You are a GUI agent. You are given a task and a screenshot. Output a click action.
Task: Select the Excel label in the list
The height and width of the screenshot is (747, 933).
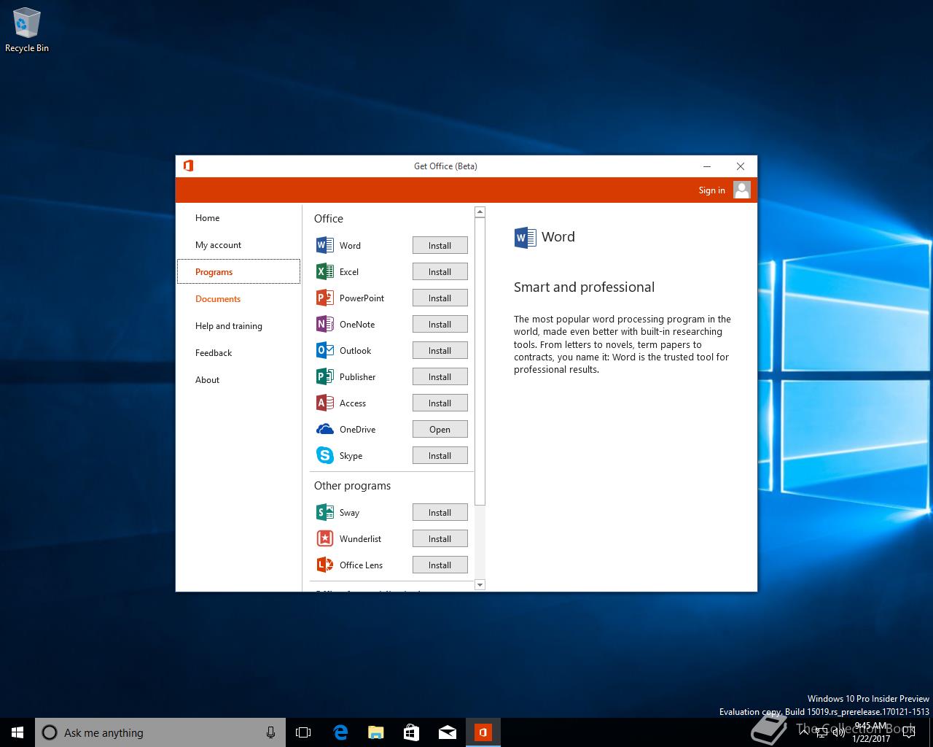[349, 272]
